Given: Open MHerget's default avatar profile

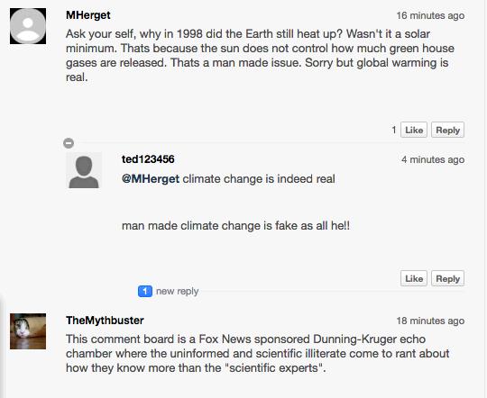Looking at the screenshot, I should click(x=28, y=26).
